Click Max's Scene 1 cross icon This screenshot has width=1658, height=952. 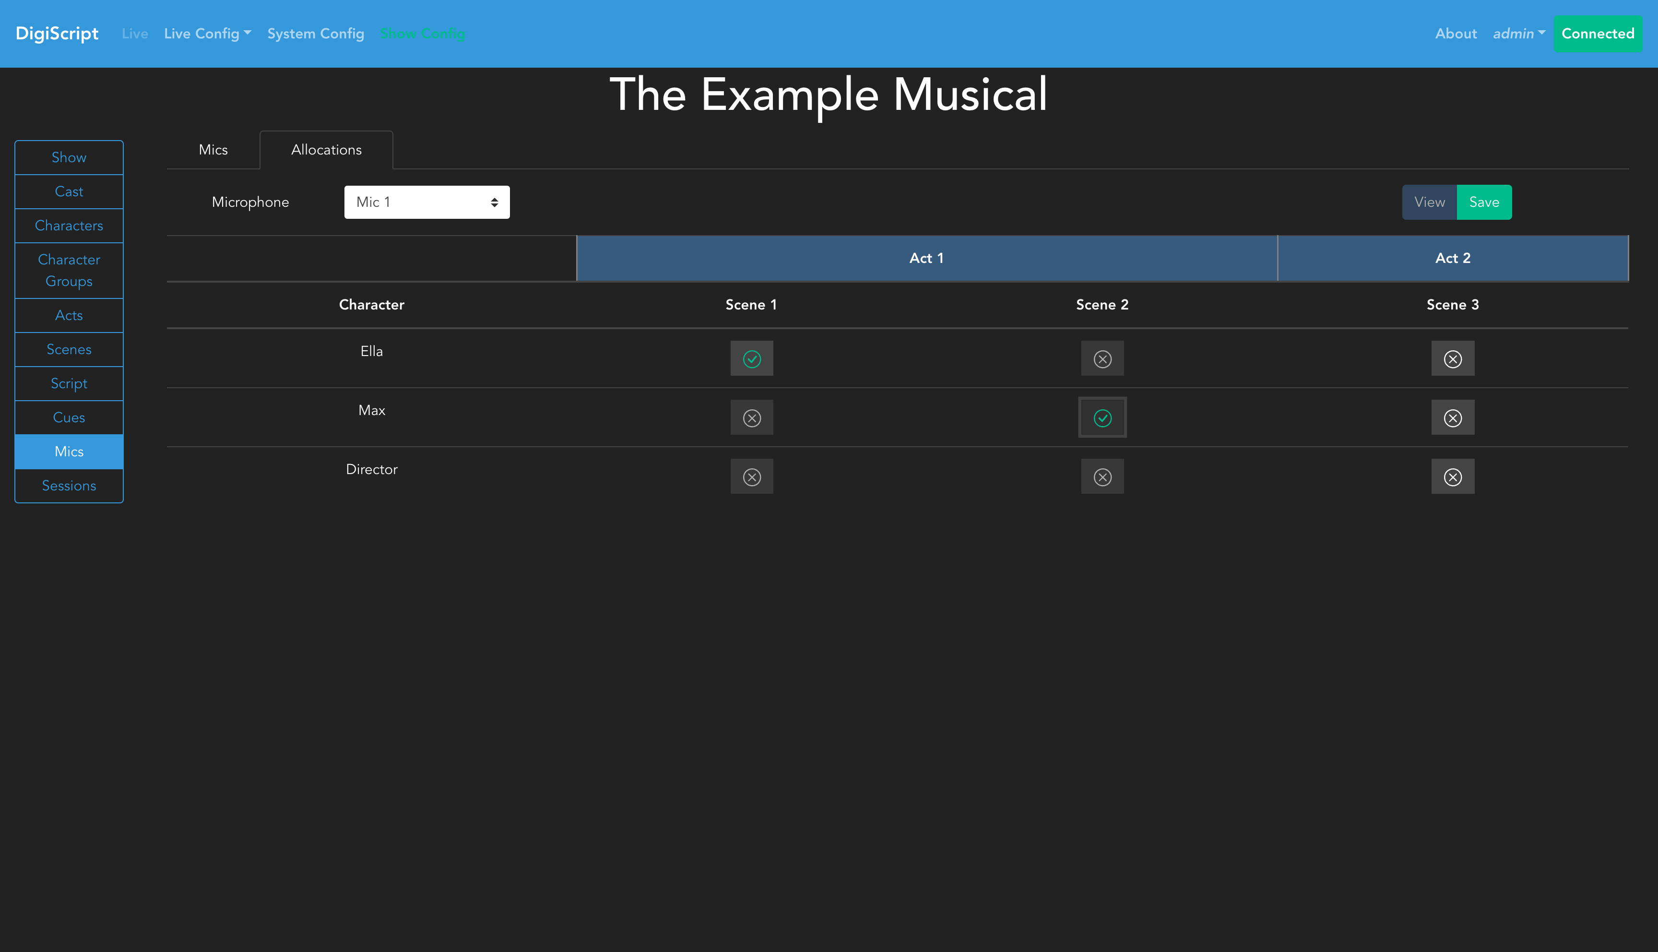click(752, 417)
